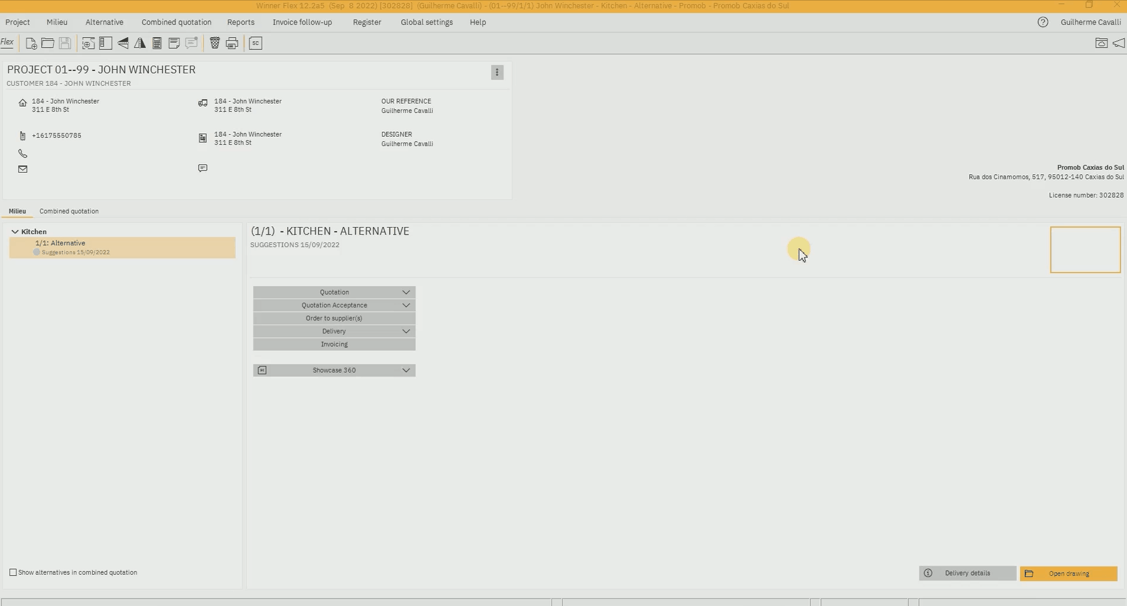
Task: Expand the Showcase 360 dropdown arrow
Action: 406,370
